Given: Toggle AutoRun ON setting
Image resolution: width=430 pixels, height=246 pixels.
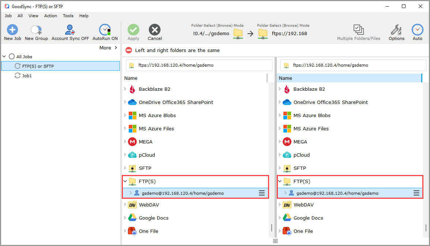Looking at the screenshot, I should [105, 30].
